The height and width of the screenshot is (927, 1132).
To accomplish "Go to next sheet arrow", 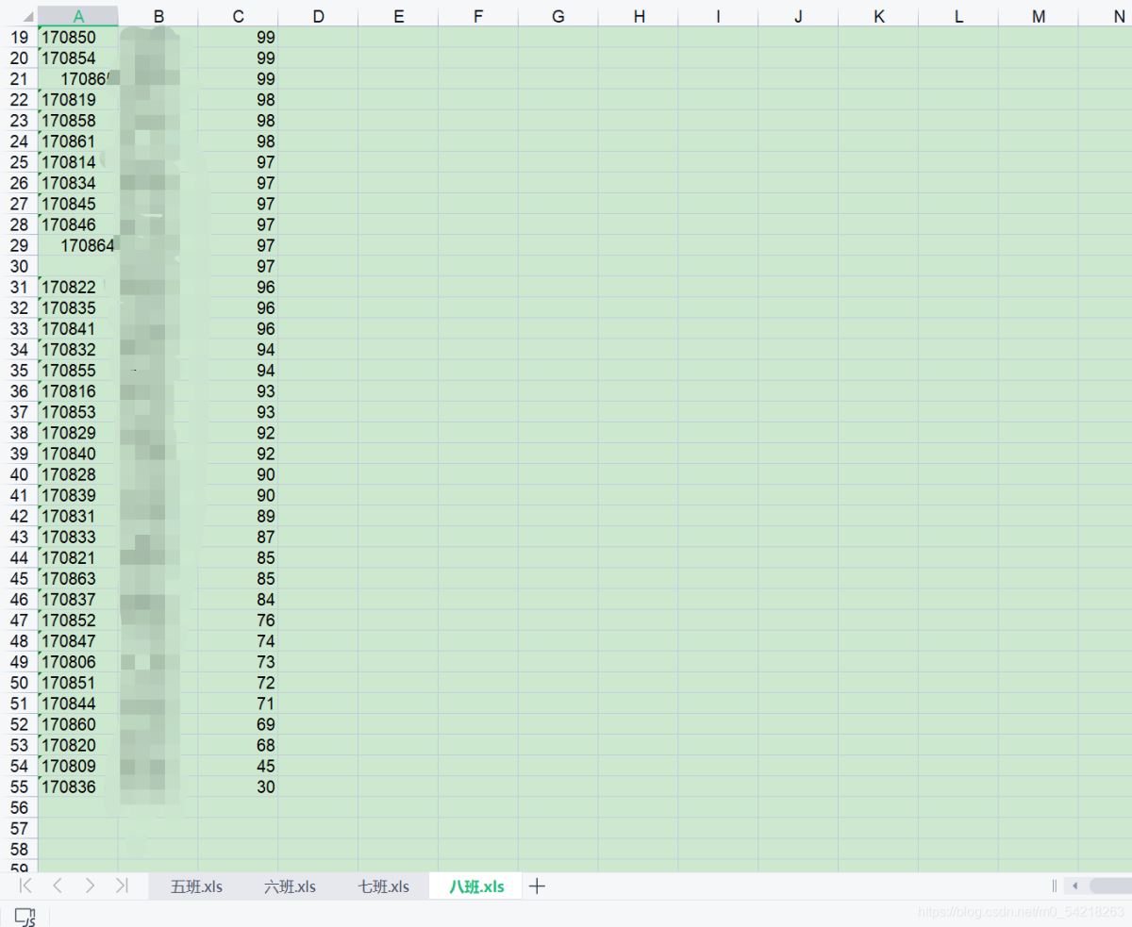I will click(90, 886).
